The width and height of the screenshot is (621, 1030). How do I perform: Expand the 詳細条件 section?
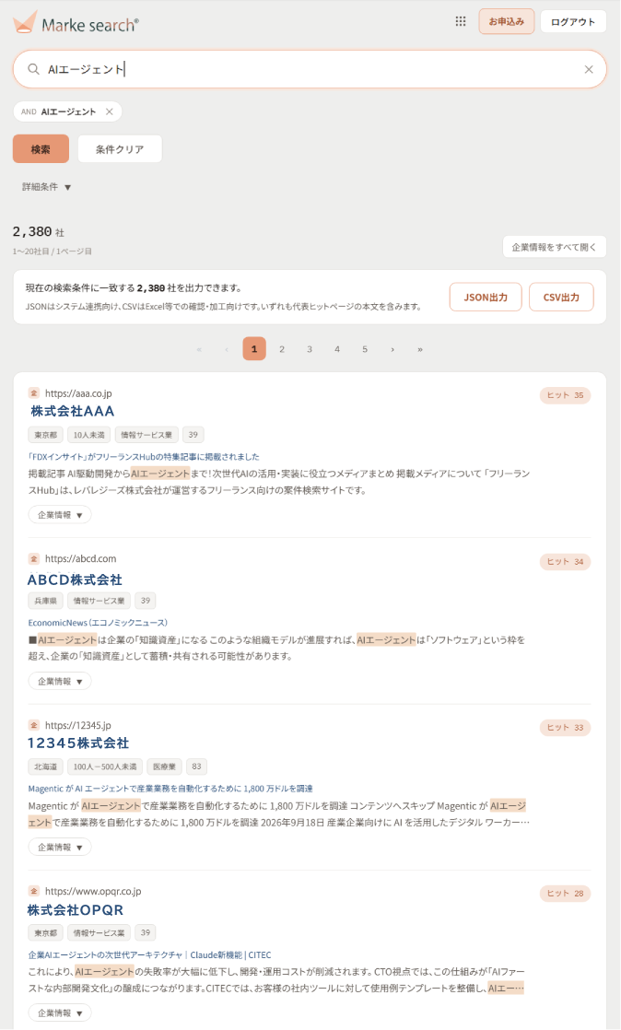(47, 187)
